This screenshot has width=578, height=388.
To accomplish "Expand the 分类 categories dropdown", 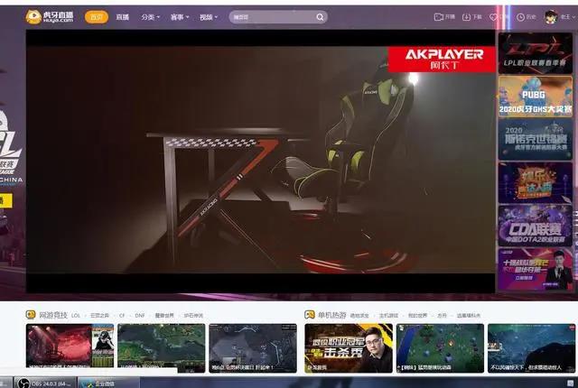I will [x=150, y=17].
